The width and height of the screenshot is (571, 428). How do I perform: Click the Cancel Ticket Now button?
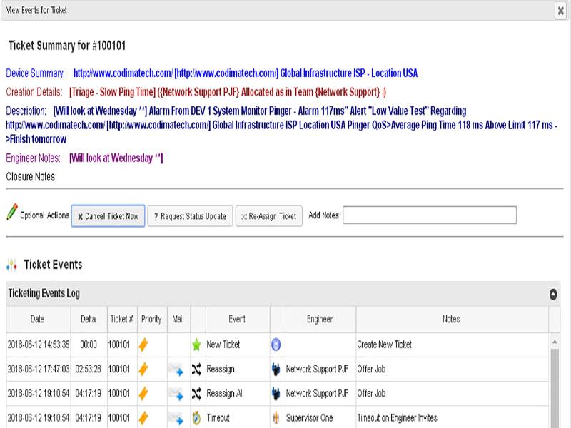[x=108, y=216]
